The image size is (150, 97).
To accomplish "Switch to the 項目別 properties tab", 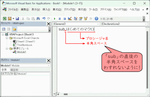I will 14,70.
